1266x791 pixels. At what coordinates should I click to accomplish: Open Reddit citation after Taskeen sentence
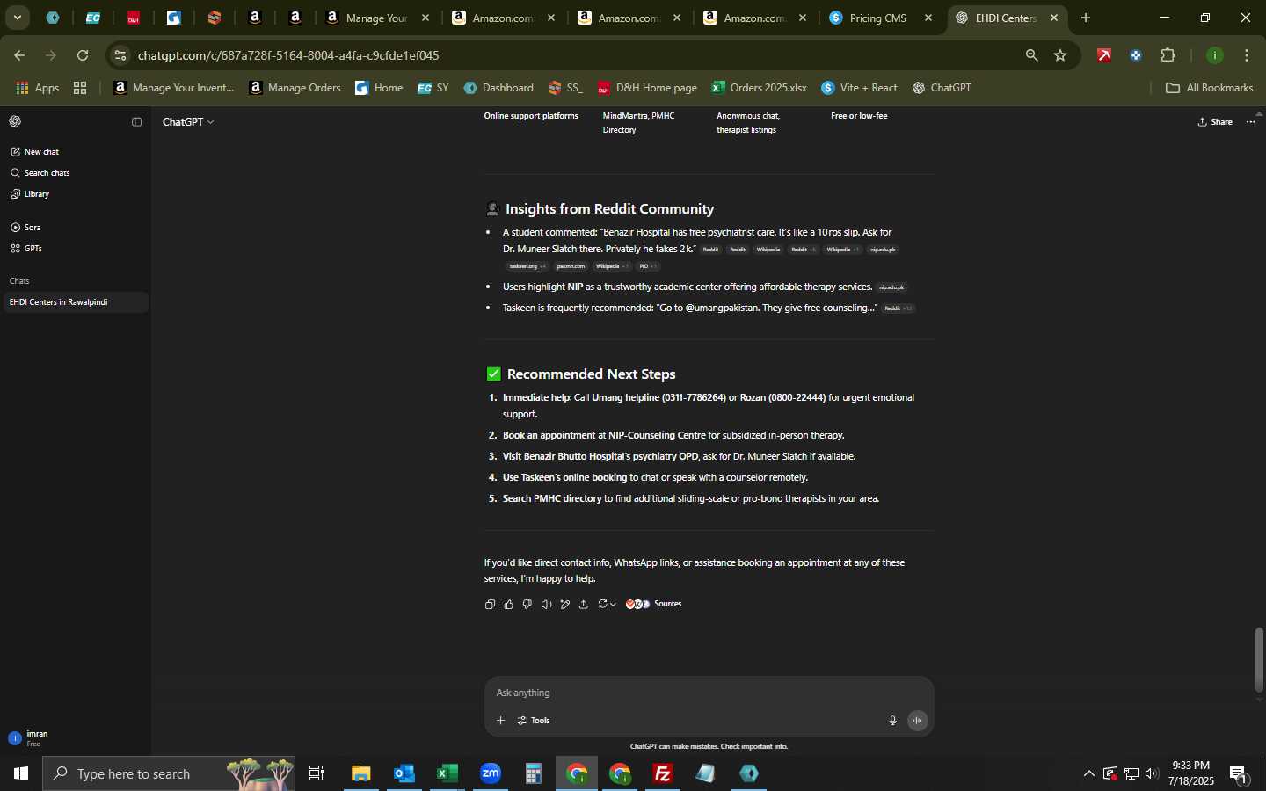[898, 308]
